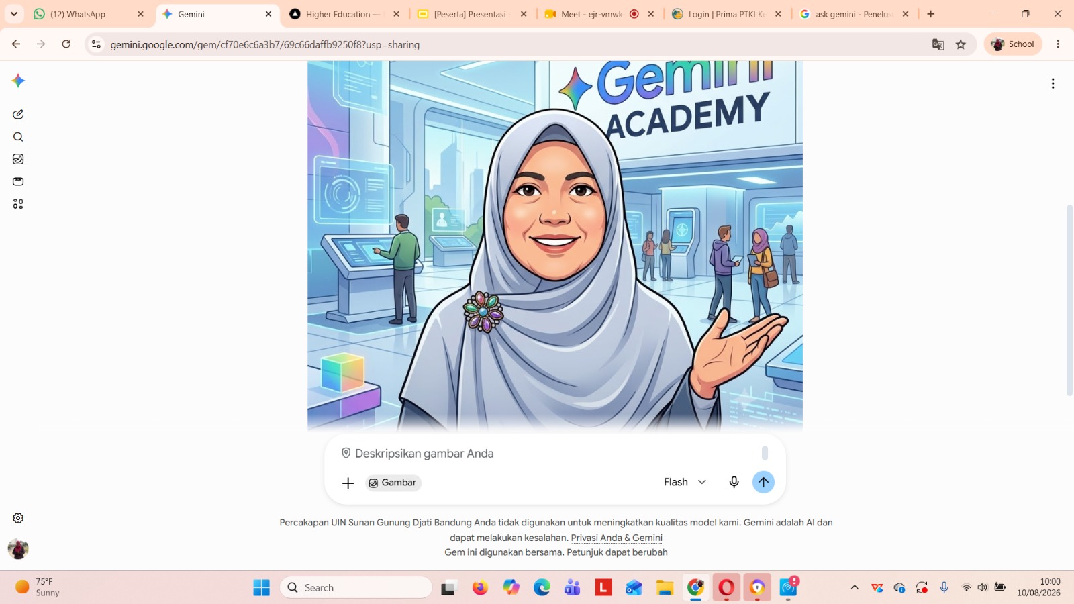Screen dimensions: 1074x604
Task: Click the Gemini Academy illustration image
Action: click(x=555, y=246)
